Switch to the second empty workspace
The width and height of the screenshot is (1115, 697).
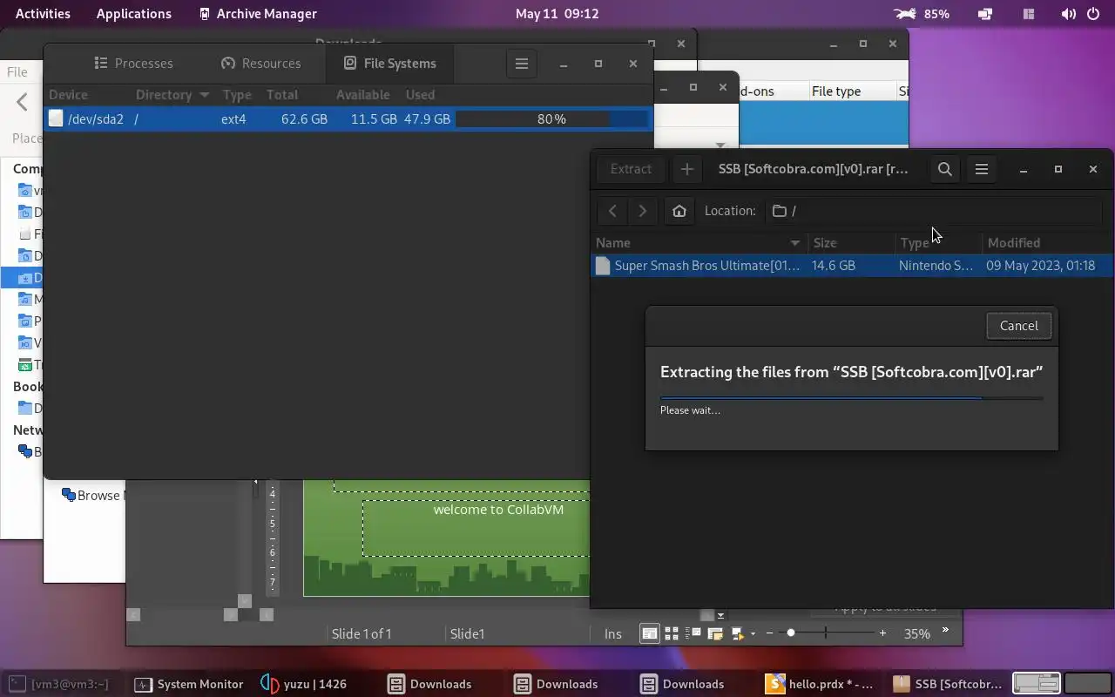[1087, 684]
